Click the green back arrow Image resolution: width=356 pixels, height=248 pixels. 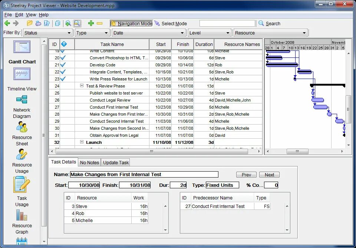(x=7, y=23)
